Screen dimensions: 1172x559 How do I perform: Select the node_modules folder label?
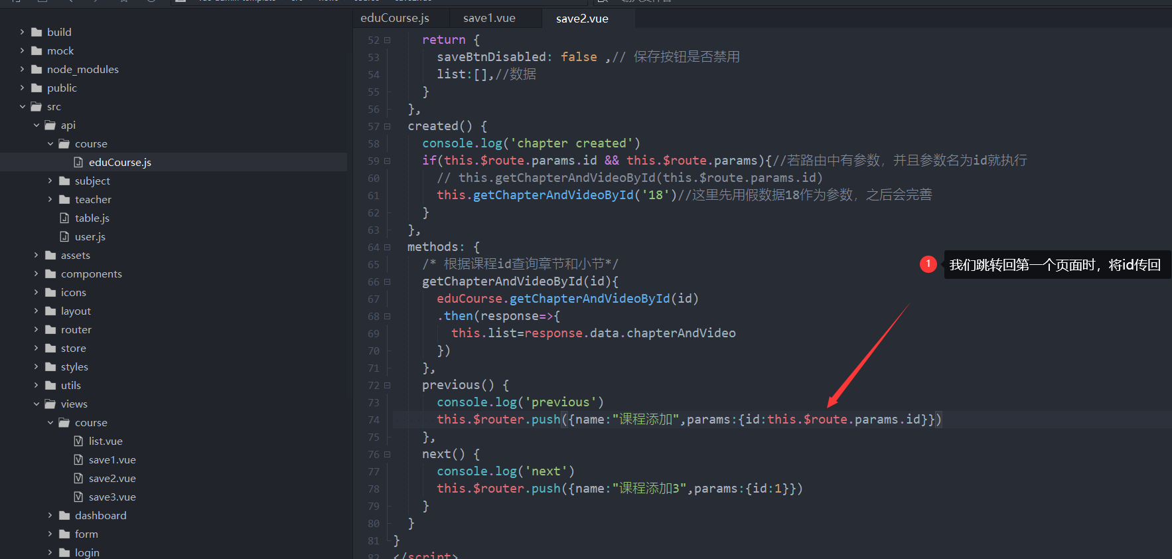click(x=83, y=69)
